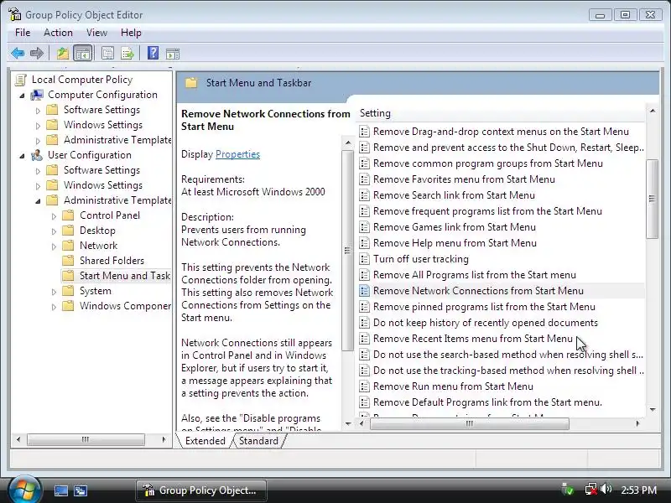This screenshot has height=503, width=671.
Task: Click the Computer Configuration computer icon
Action: [37, 95]
